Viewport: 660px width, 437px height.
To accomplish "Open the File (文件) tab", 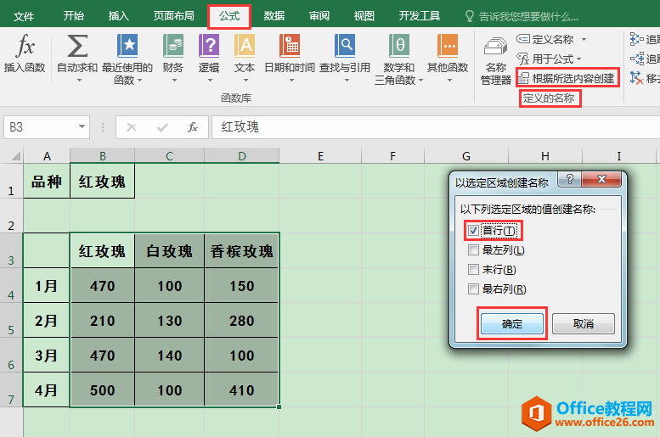I will (x=24, y=16).
